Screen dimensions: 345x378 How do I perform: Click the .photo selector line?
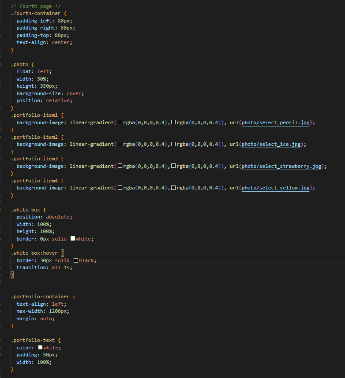pyautogui.click(x=19, y=65)
